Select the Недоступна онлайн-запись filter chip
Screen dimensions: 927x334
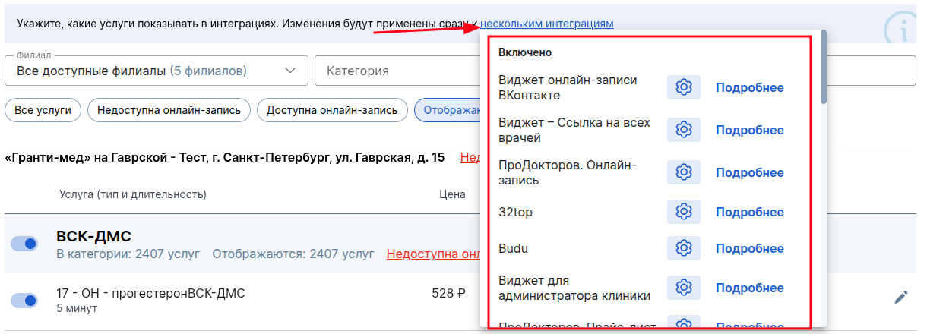(x=169, y=110)
